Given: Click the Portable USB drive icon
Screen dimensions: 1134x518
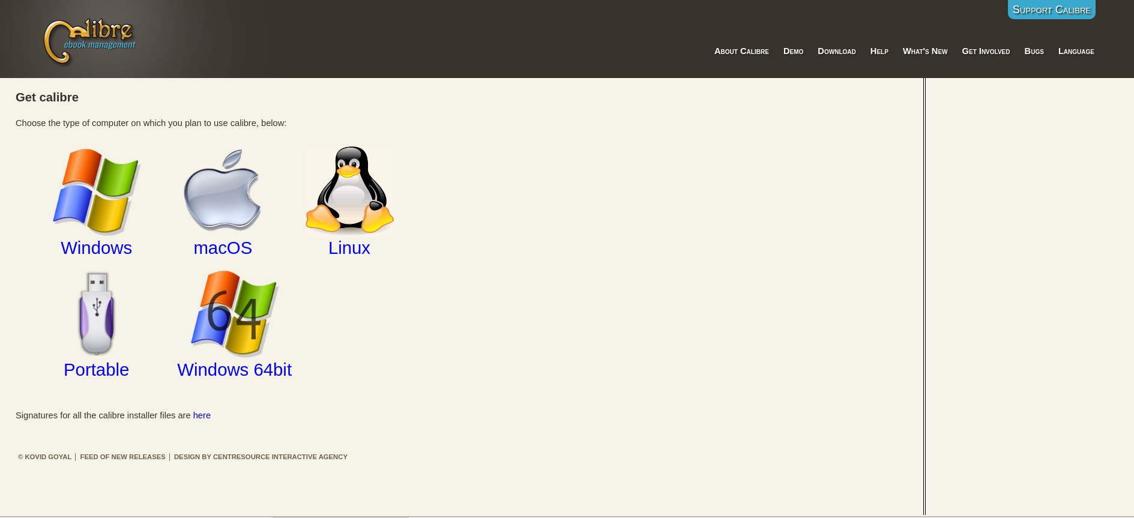Looking at the screenshot, I should (96, 313).
